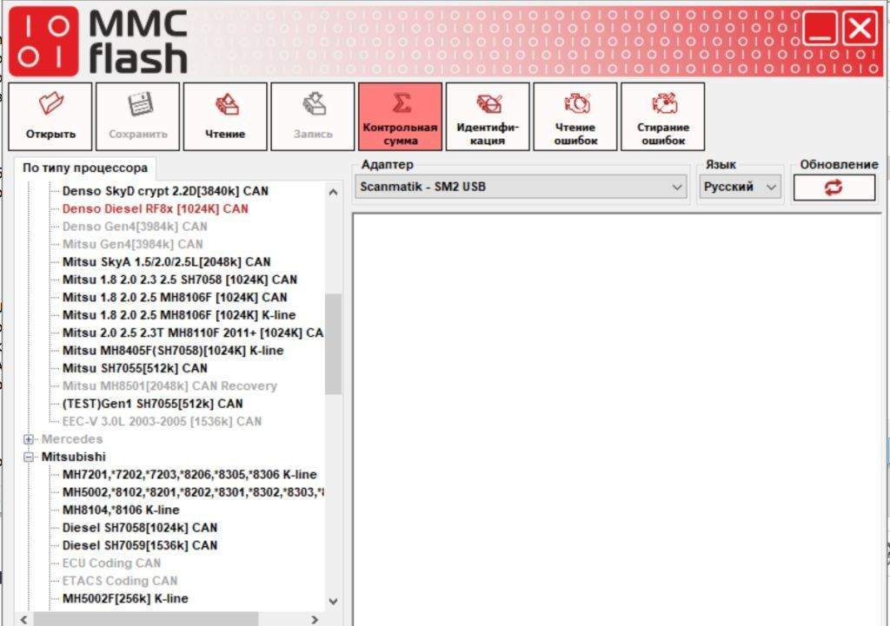The width and height of the screenshot is (890, 626).
Task: Click the Mercedes label in tree
Action: pyautogui.click(x=72, y=438)
